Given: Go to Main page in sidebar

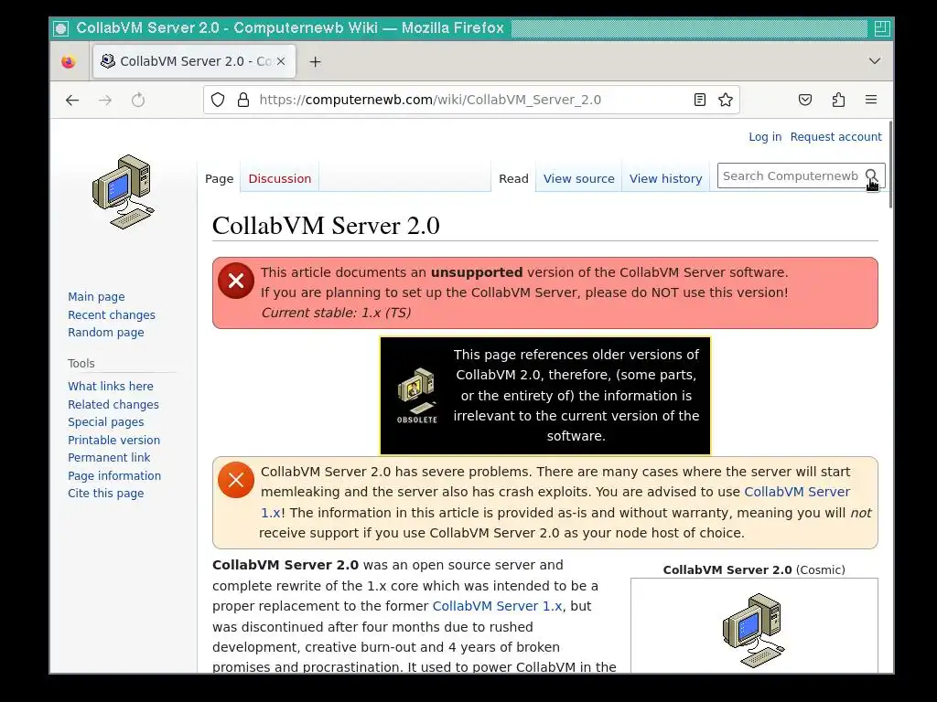Looking at the screenshot, I should [x=96, y=297].
